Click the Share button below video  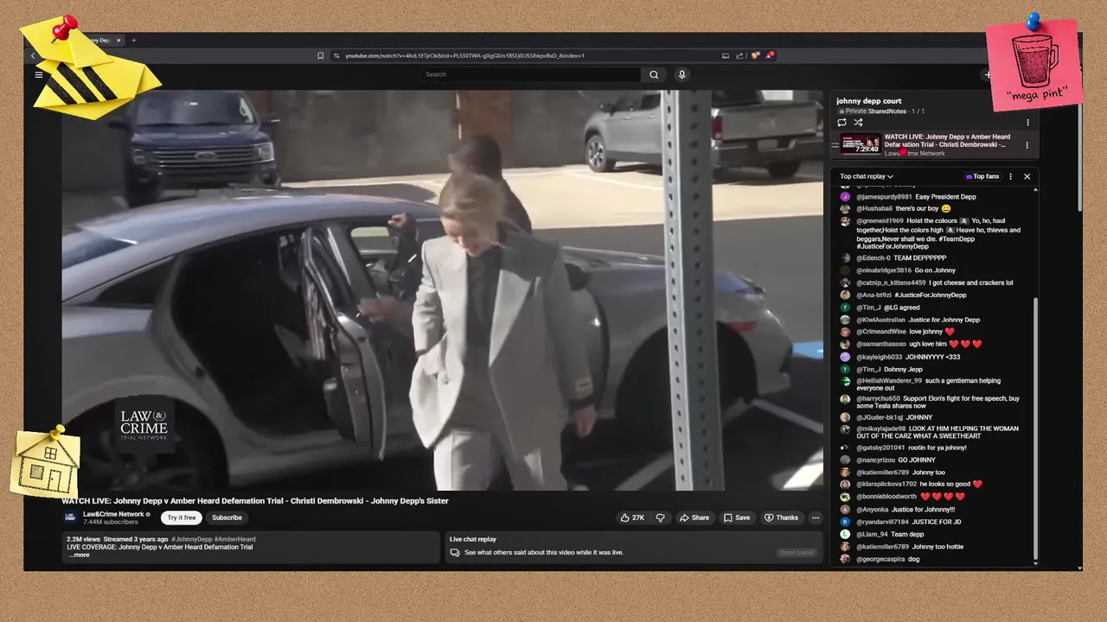point(694,517)
